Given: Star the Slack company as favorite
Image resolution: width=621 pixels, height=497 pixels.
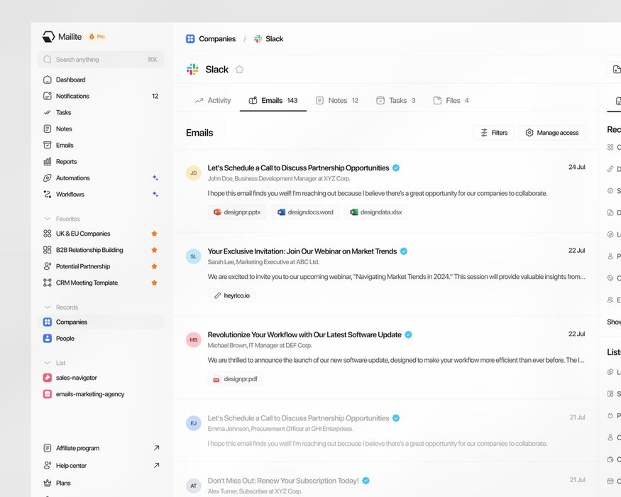Looking at the screenshot, I should pos(239,70).
